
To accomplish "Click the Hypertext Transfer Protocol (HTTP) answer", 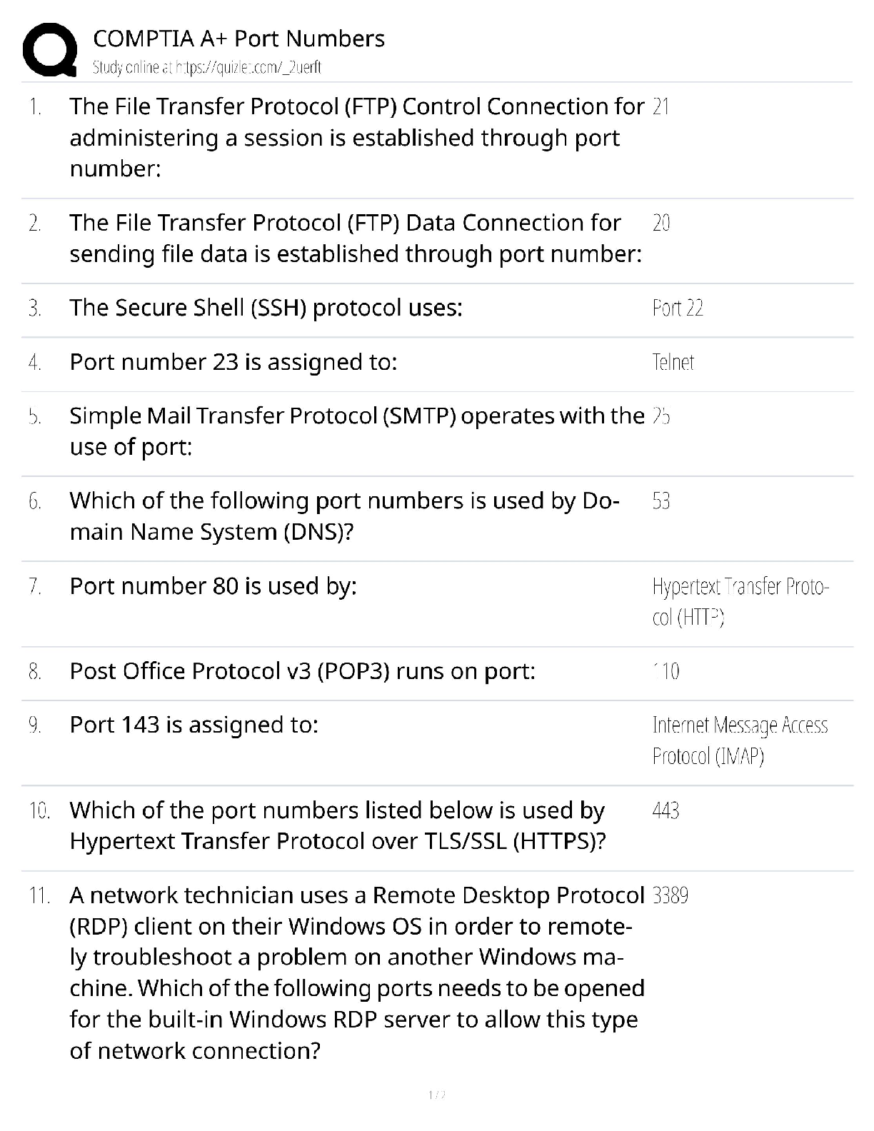I will coord(740,601).
